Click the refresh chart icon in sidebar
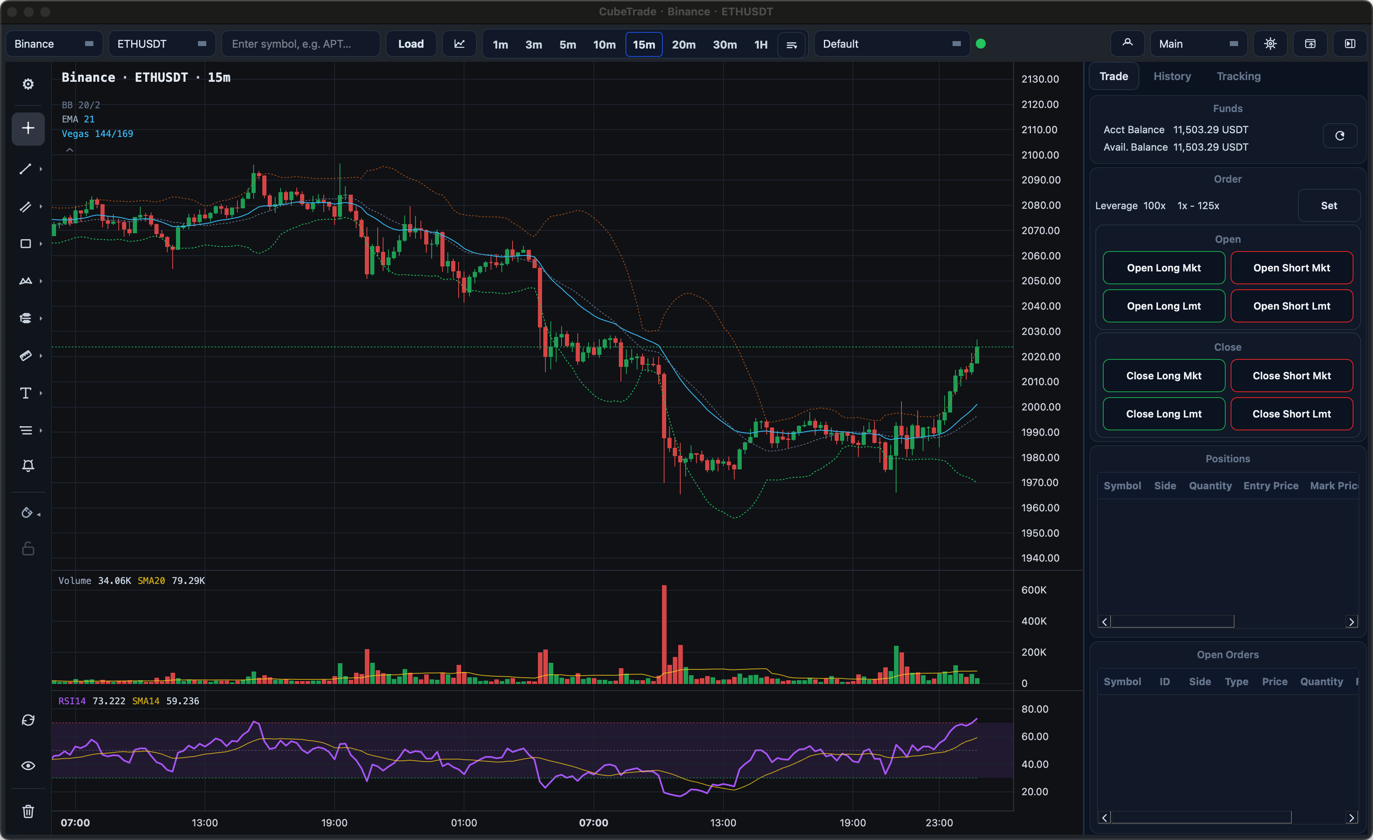This screenshot has width=1373, height=840. coord(28,720)
